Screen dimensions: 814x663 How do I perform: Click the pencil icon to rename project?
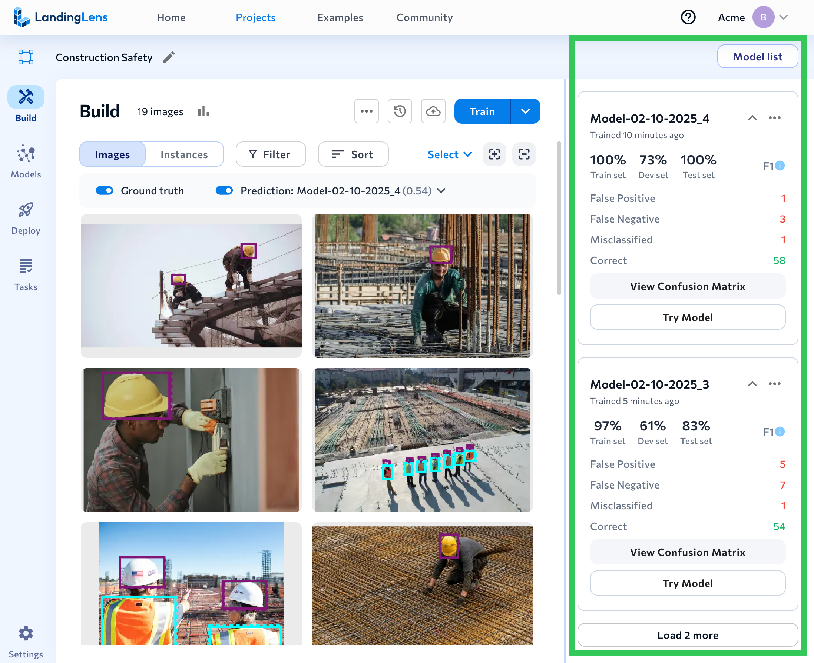tap(169, 57)
